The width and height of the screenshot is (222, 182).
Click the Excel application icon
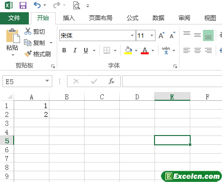9,5
